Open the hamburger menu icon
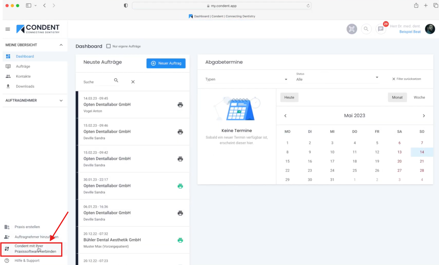Image resolution: width=439 pixels, height=265 pixels. pyautogui.click(x=8, y=29)
